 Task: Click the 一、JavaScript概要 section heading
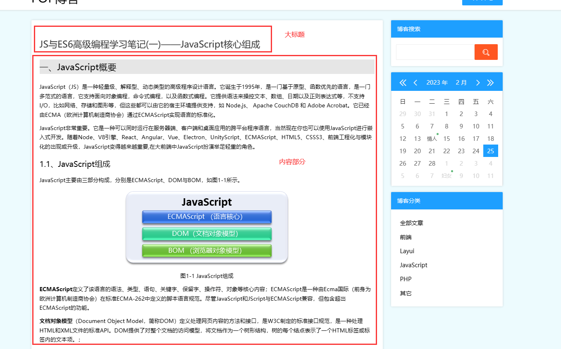coord(207,67)
